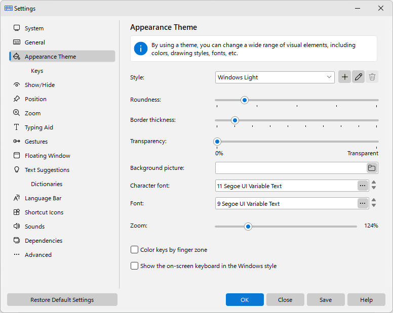Go to the Gestures settings page
The image size is (393, 313).
point(62,142)
